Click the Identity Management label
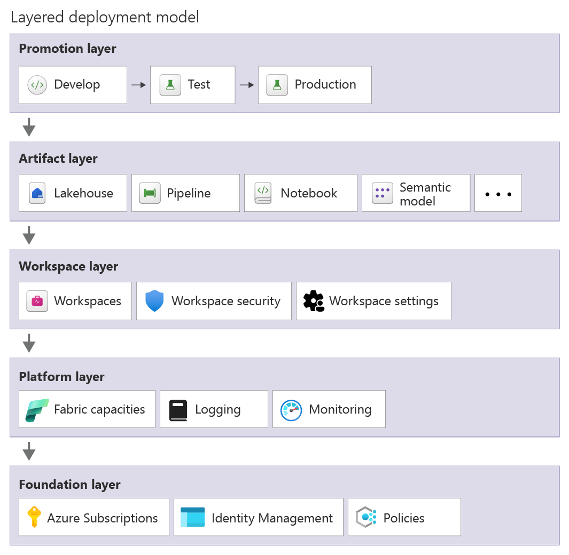Image resolution: width=569 pixels, height=555 pixels. click(x=272, y=518)
